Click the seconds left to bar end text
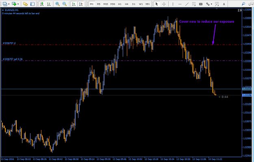Image resolution: width=254 pixels, height=162 pixels. 21,13
